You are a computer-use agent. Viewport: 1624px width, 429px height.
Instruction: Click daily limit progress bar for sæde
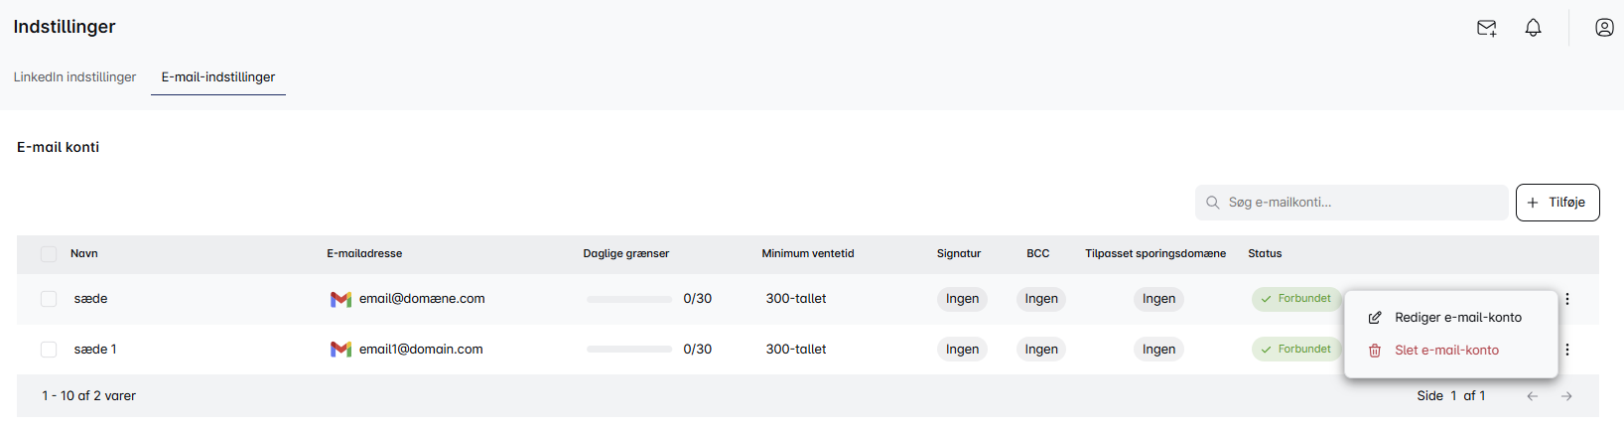click(629, 299)
